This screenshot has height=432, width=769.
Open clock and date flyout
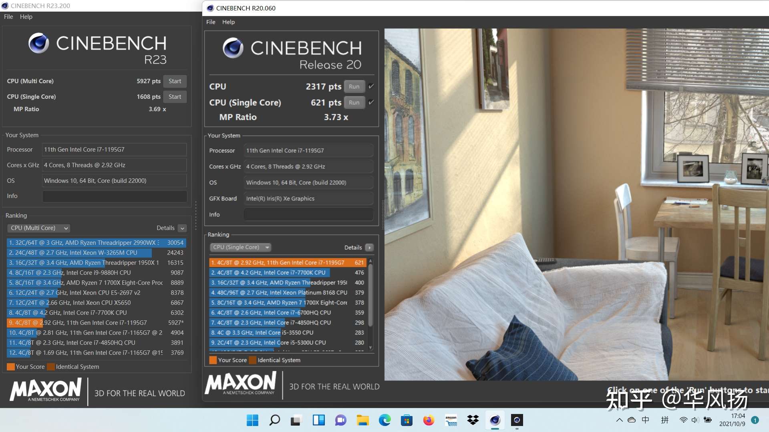point(732,420)
